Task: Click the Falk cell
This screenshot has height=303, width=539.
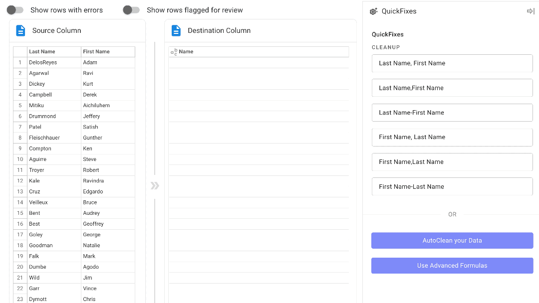Action: 54,256
